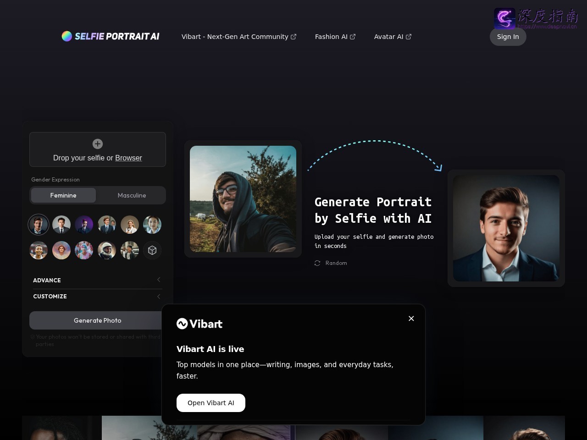Click the Generate Photo button
Image resolution: width=587 pixels, height=440 pixels.
[98, 320]
